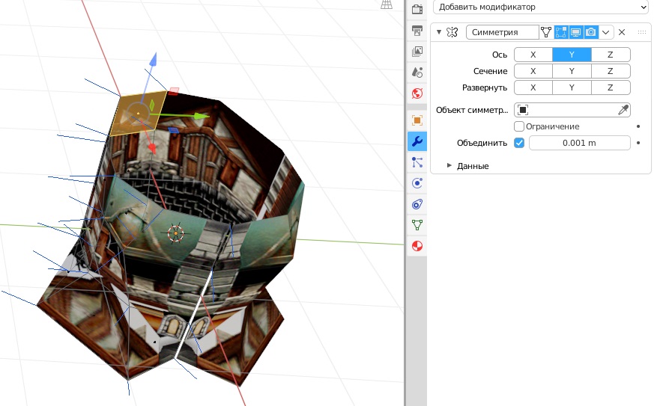Image resolution: width=654 pixels, height=406 pixels.
Task: Toggle perspective/orthographic grid icon in viewport
Action: (x=387, y=4)
